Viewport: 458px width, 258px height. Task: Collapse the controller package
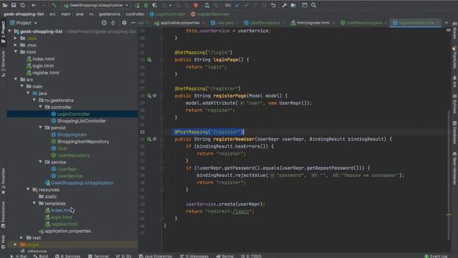[x=41, y=107]
